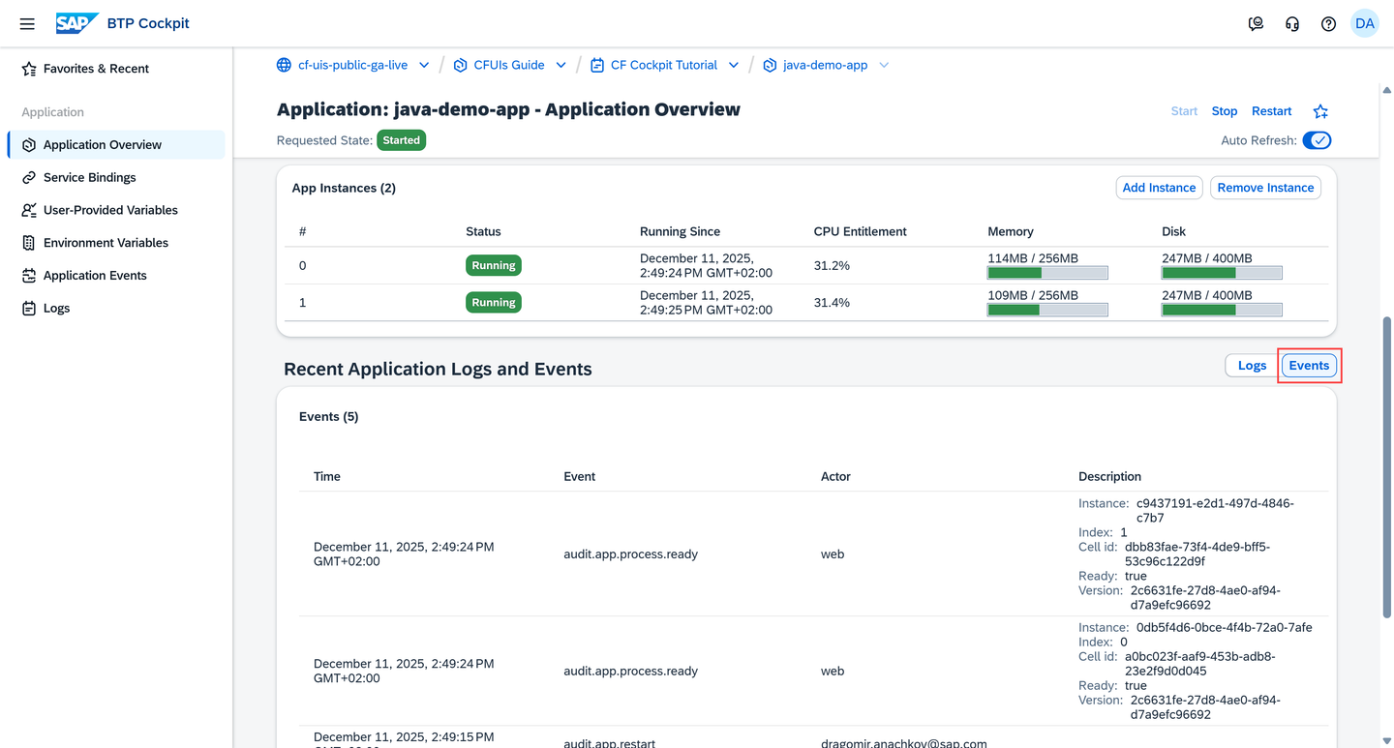Click the Description column header
The height and width of the screenshot is (748, 1394).
(1110, 476)
